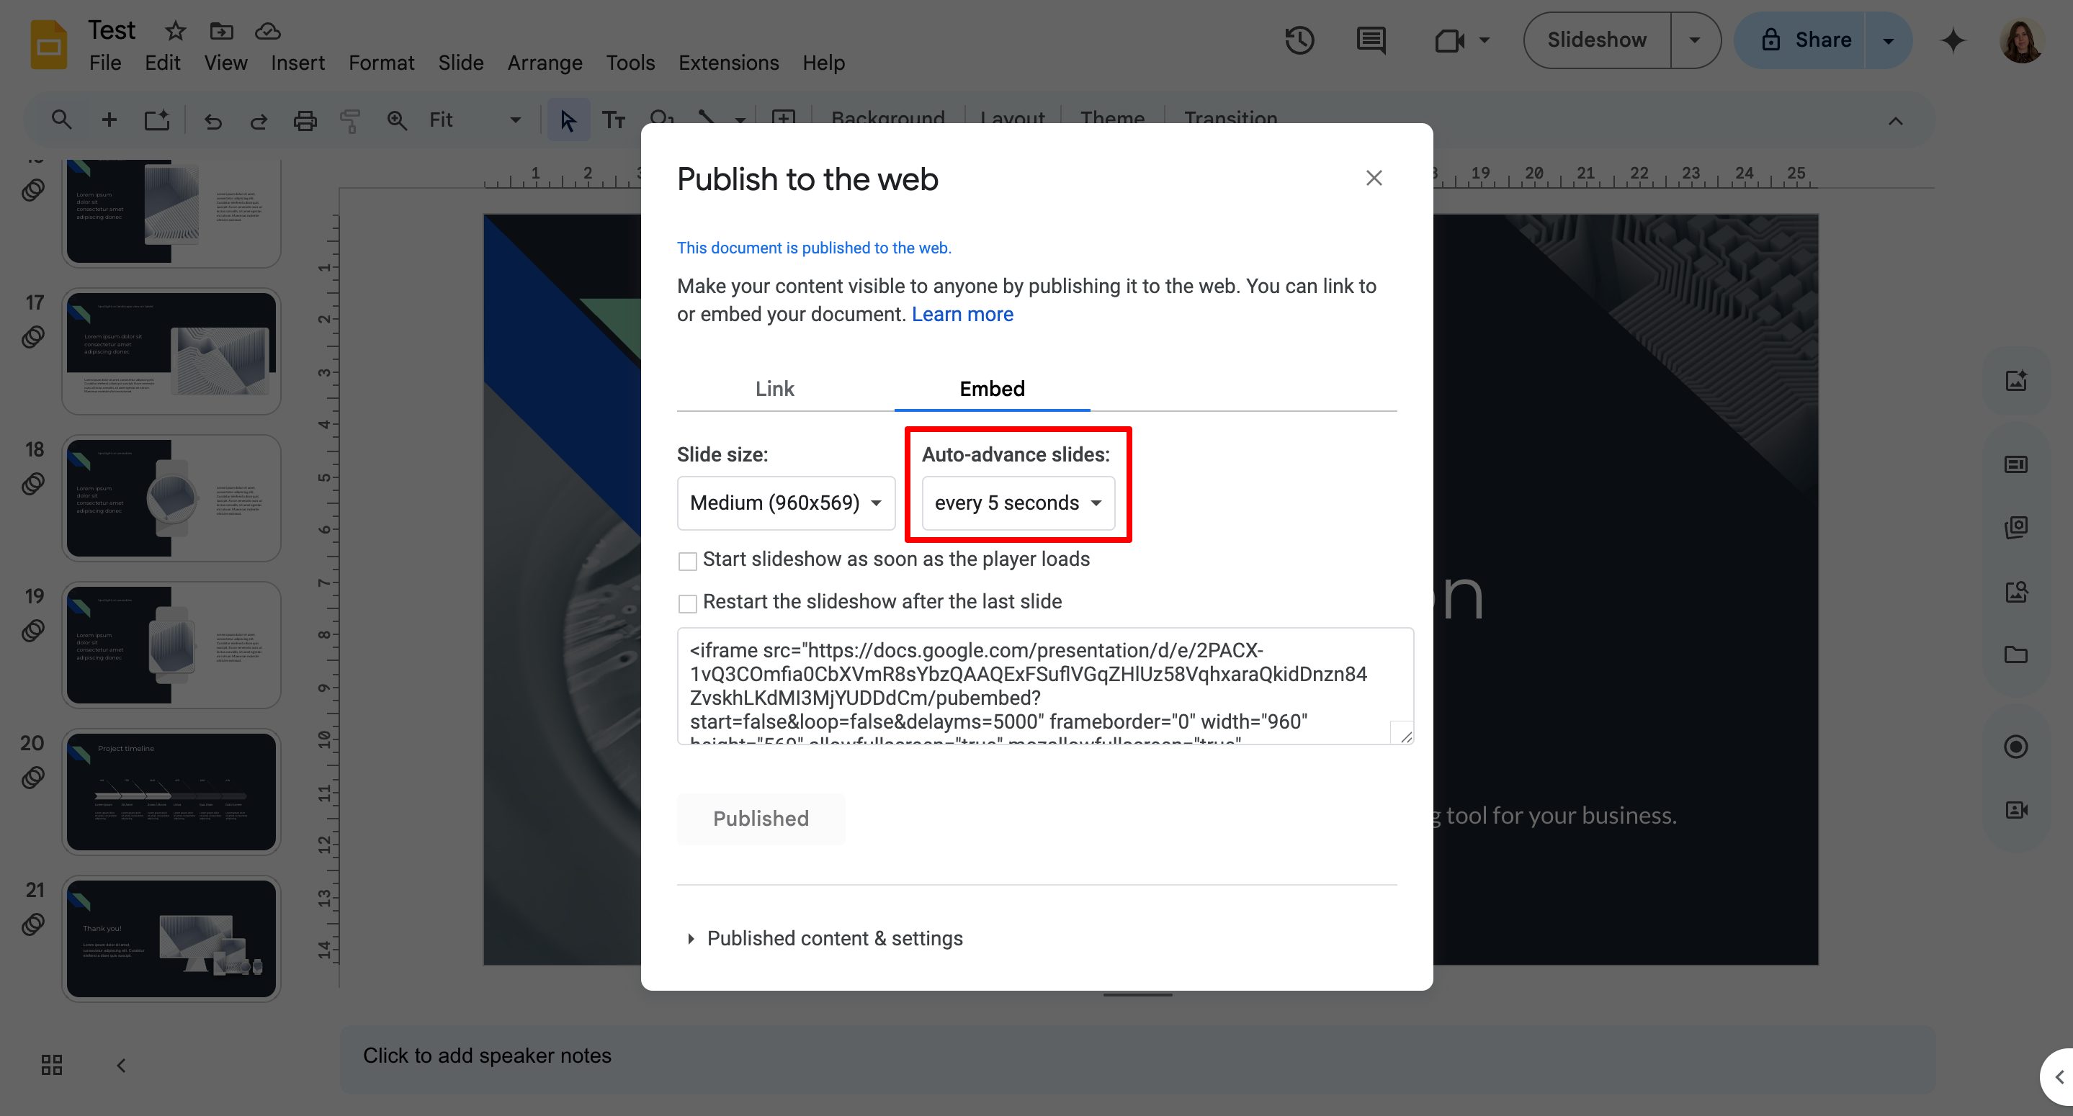Screen dimensions: 2073x1116
Task: Expand Published content & settings
Action: [x=825, y=938]
